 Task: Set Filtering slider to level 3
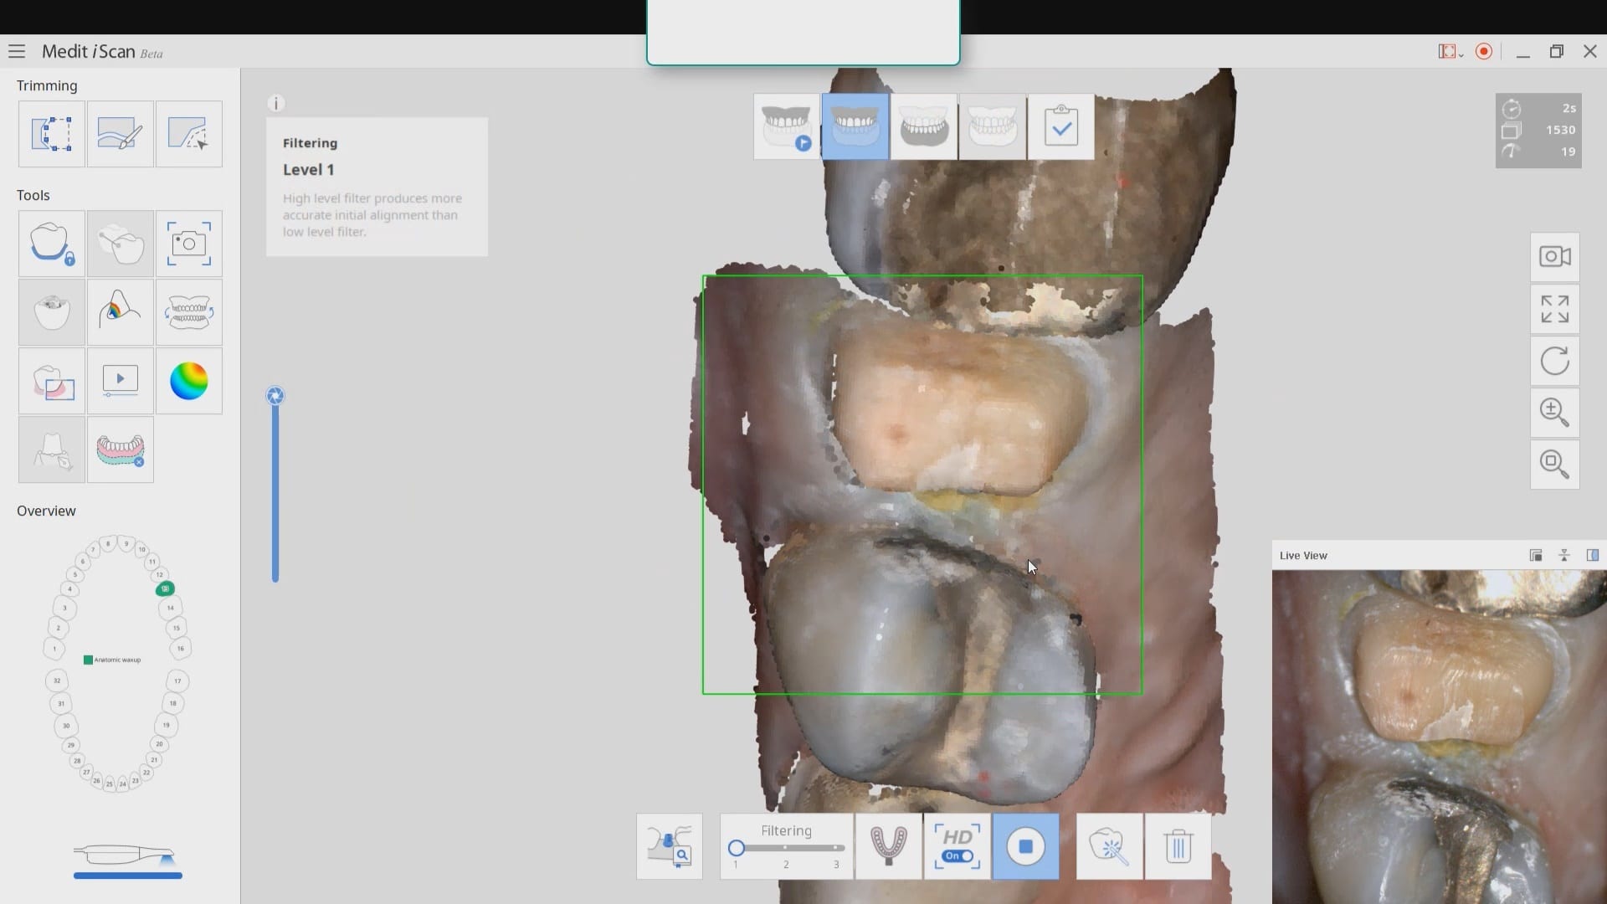tap(836, 848)
